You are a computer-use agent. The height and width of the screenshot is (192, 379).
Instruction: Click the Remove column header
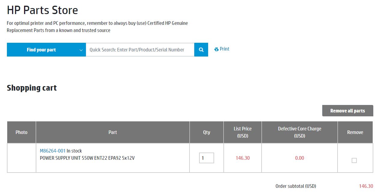tap(355, 132)
